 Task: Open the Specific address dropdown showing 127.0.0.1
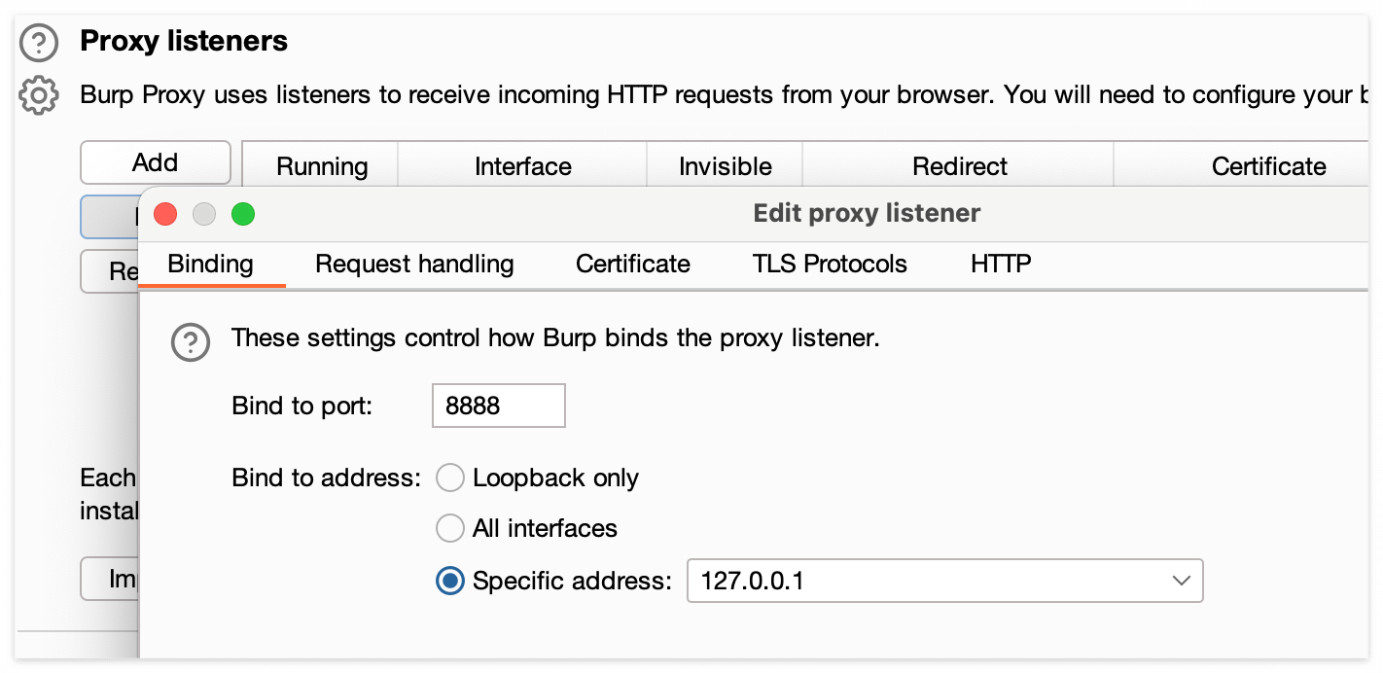[x=944, y=581]
